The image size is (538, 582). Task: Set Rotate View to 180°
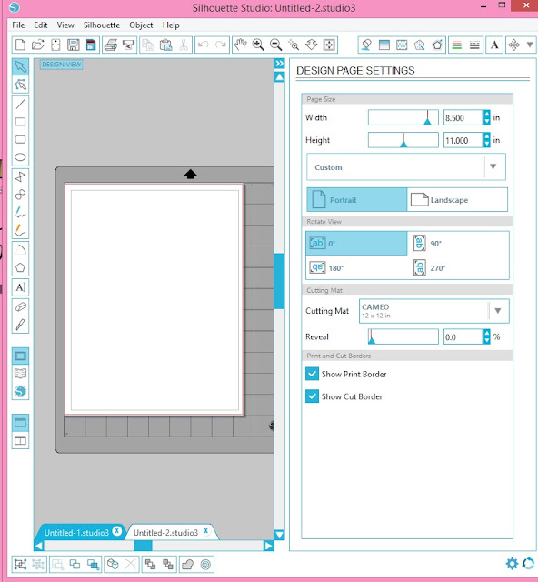point(356,267)
